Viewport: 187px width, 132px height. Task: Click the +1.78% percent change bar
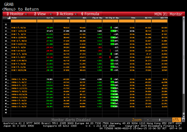[x=114, y=97]
